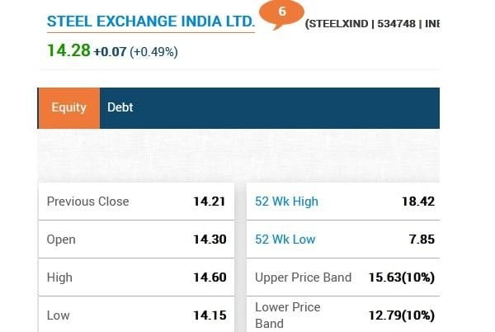Click the Upper Price Band label
This screenshot has width=495, height=332.
(x=303, y=277)
